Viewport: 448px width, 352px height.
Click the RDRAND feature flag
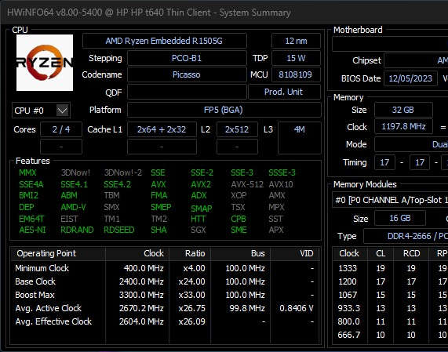click(77, 230)
